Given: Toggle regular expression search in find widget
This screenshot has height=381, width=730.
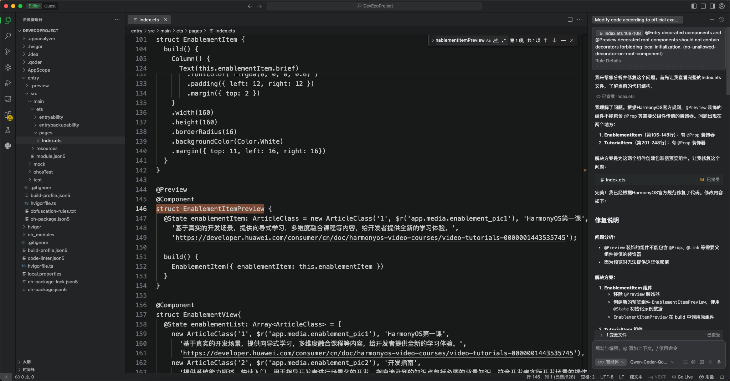Looking at the screenshot, I should coord(504,40).
